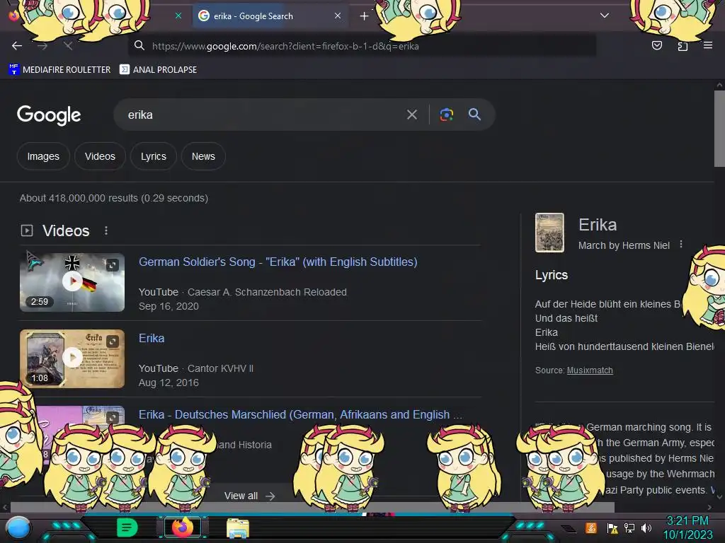Open the Erika video by Cantor KVHV II
Viewport: 725px width, 543px height.
pyautogui.click(x=152, y=338)
